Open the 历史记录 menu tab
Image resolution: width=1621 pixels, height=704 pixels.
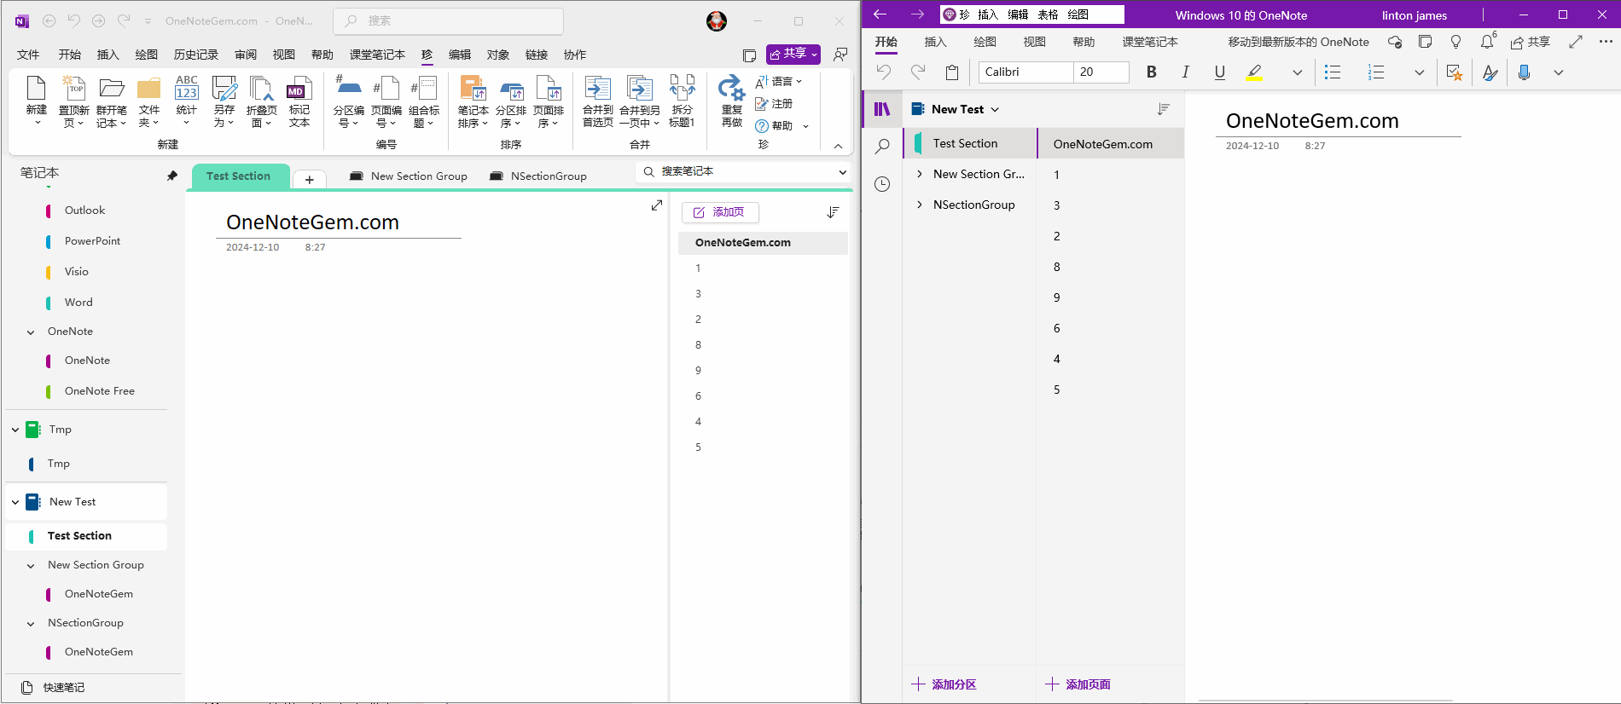(196, 55)
